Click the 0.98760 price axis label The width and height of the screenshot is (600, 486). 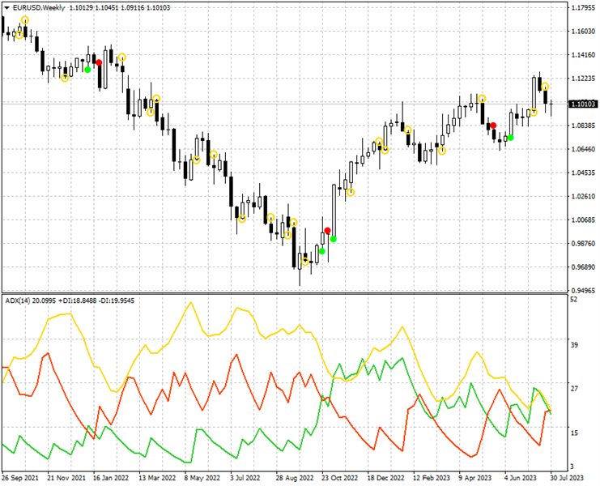(583, 243)
